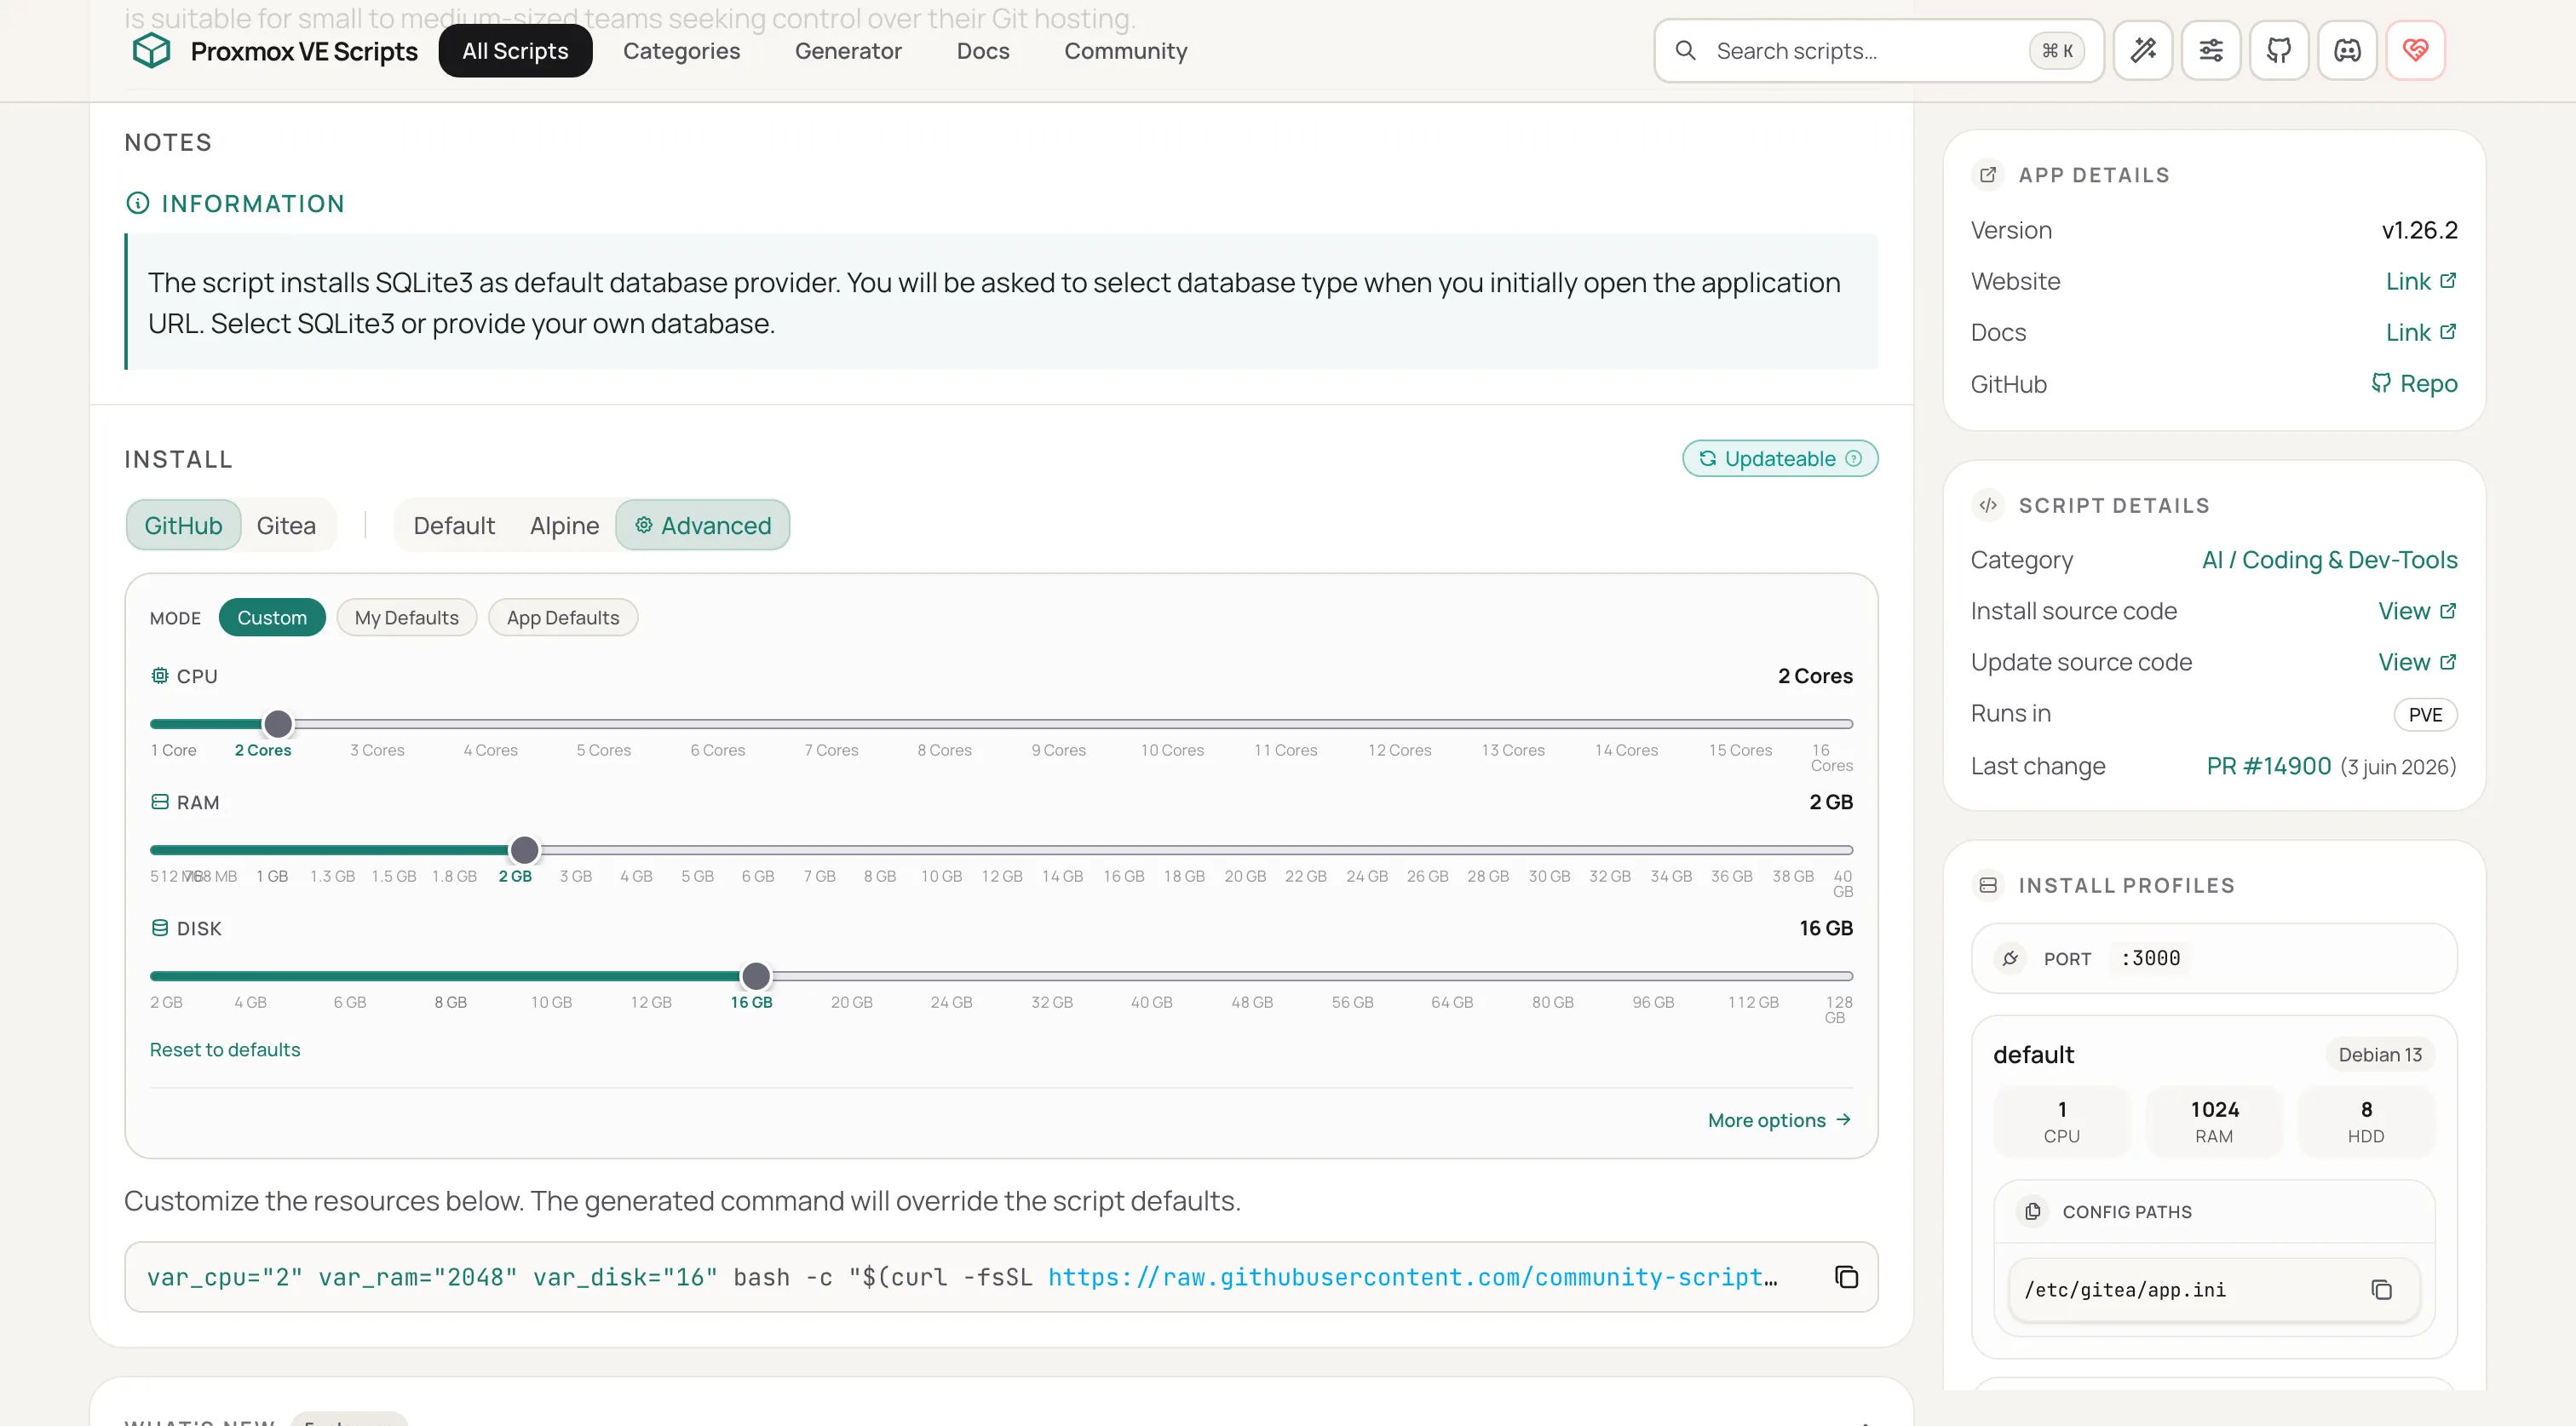Click the raw.githubusercontent.com URL in command
Viewport: 2576px width, 1426px height.
click(1412, 1277)
